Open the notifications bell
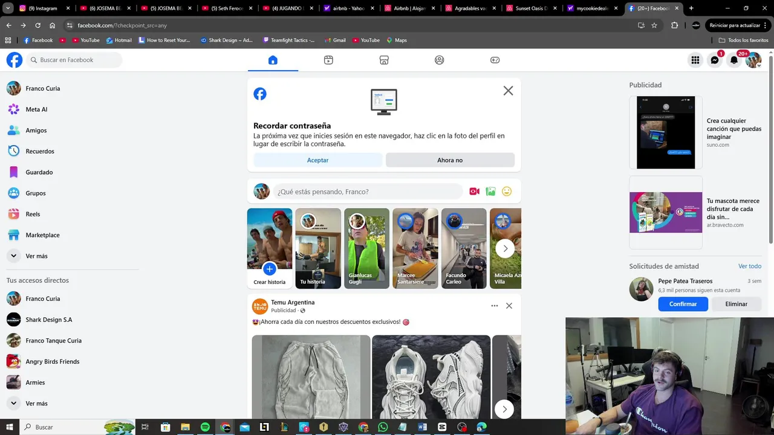 pyautogui.click(x=734, y=60)
